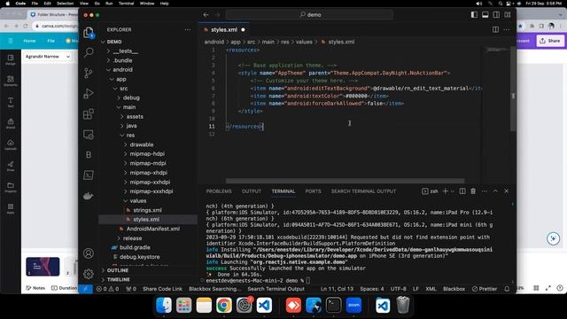567x319 pixels.
Task: Open AndroidManifest.xml file
Action: 153,229
